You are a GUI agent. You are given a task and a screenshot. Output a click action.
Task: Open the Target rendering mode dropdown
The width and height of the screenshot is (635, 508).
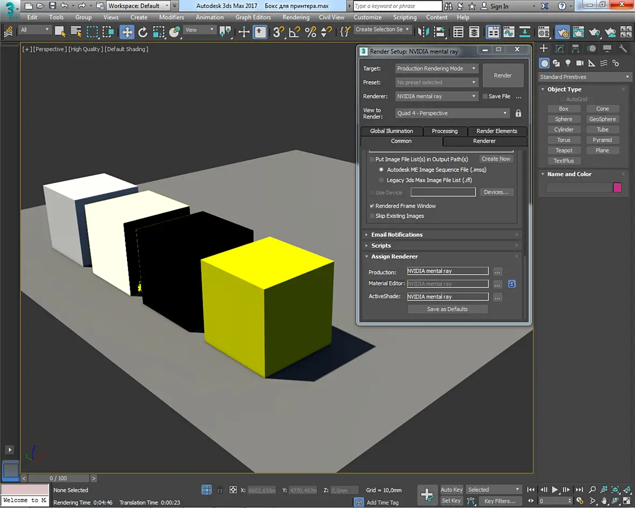tap(436, 68)
